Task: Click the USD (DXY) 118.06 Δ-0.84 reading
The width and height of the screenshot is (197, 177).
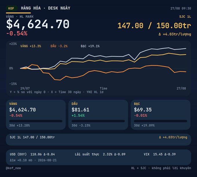Action: (x=32, y=154)
